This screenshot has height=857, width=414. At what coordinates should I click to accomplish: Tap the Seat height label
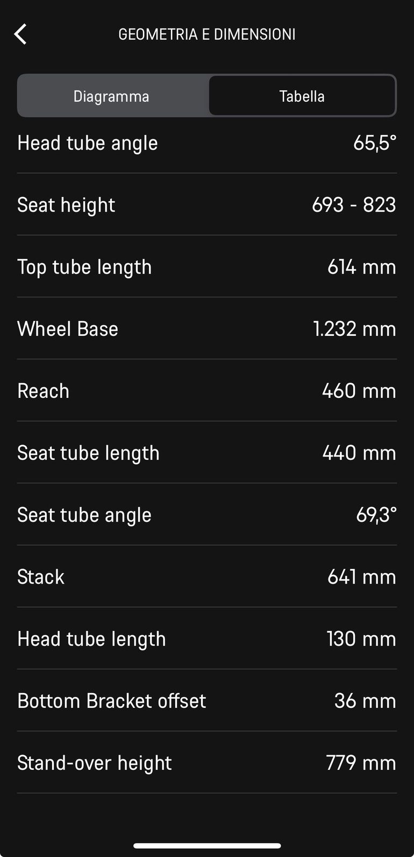tap(66, 205)
